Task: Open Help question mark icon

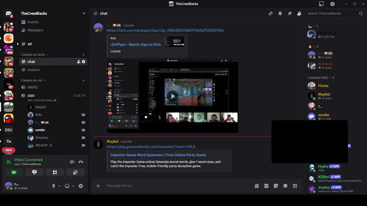Action: click(333, 4)
